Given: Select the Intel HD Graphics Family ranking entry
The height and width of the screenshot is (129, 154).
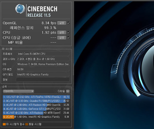Looking at the screenshot, I should point(36,117).
